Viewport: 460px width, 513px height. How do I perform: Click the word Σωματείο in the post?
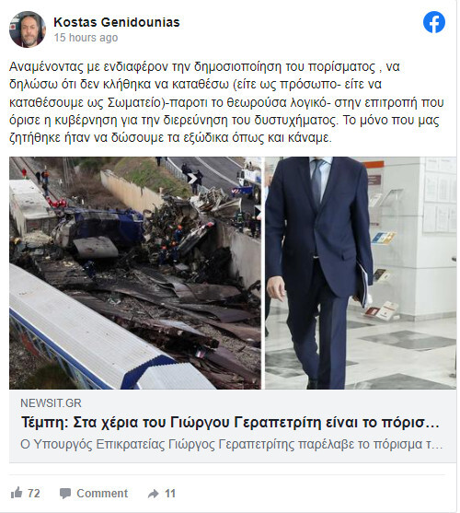coord(134,102)
